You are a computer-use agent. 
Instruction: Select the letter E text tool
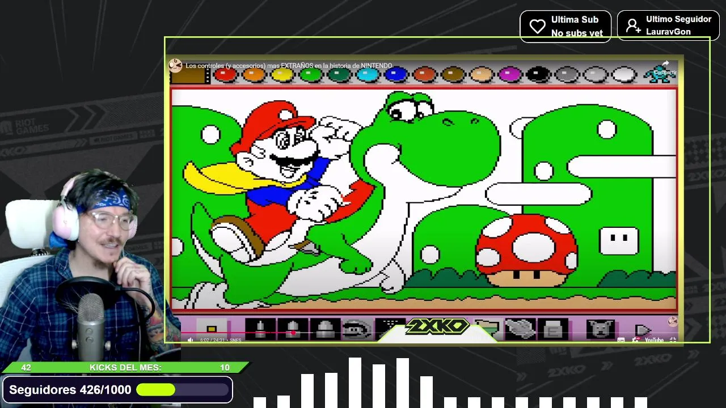pyautogui.click(x=552, y=329)
